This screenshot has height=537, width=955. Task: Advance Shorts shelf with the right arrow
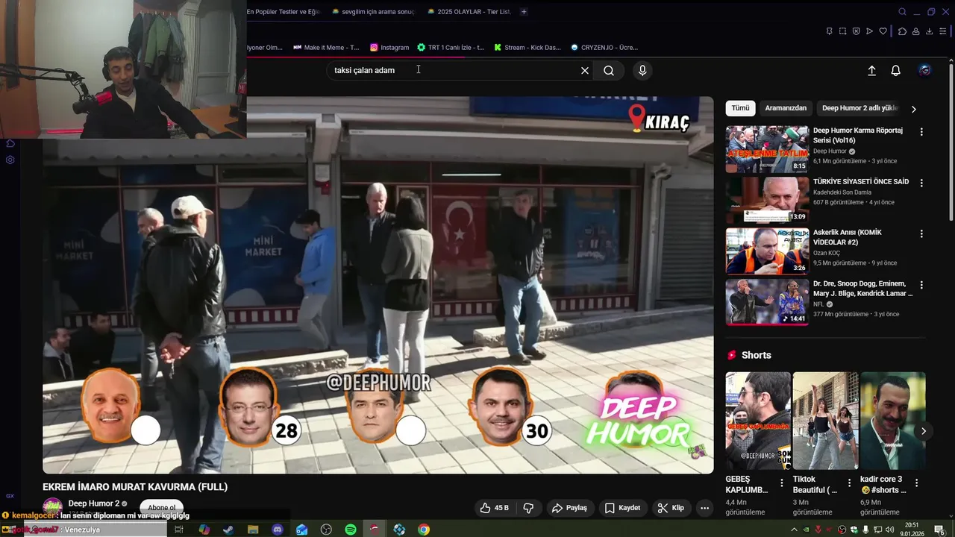[x=924, y=431]
